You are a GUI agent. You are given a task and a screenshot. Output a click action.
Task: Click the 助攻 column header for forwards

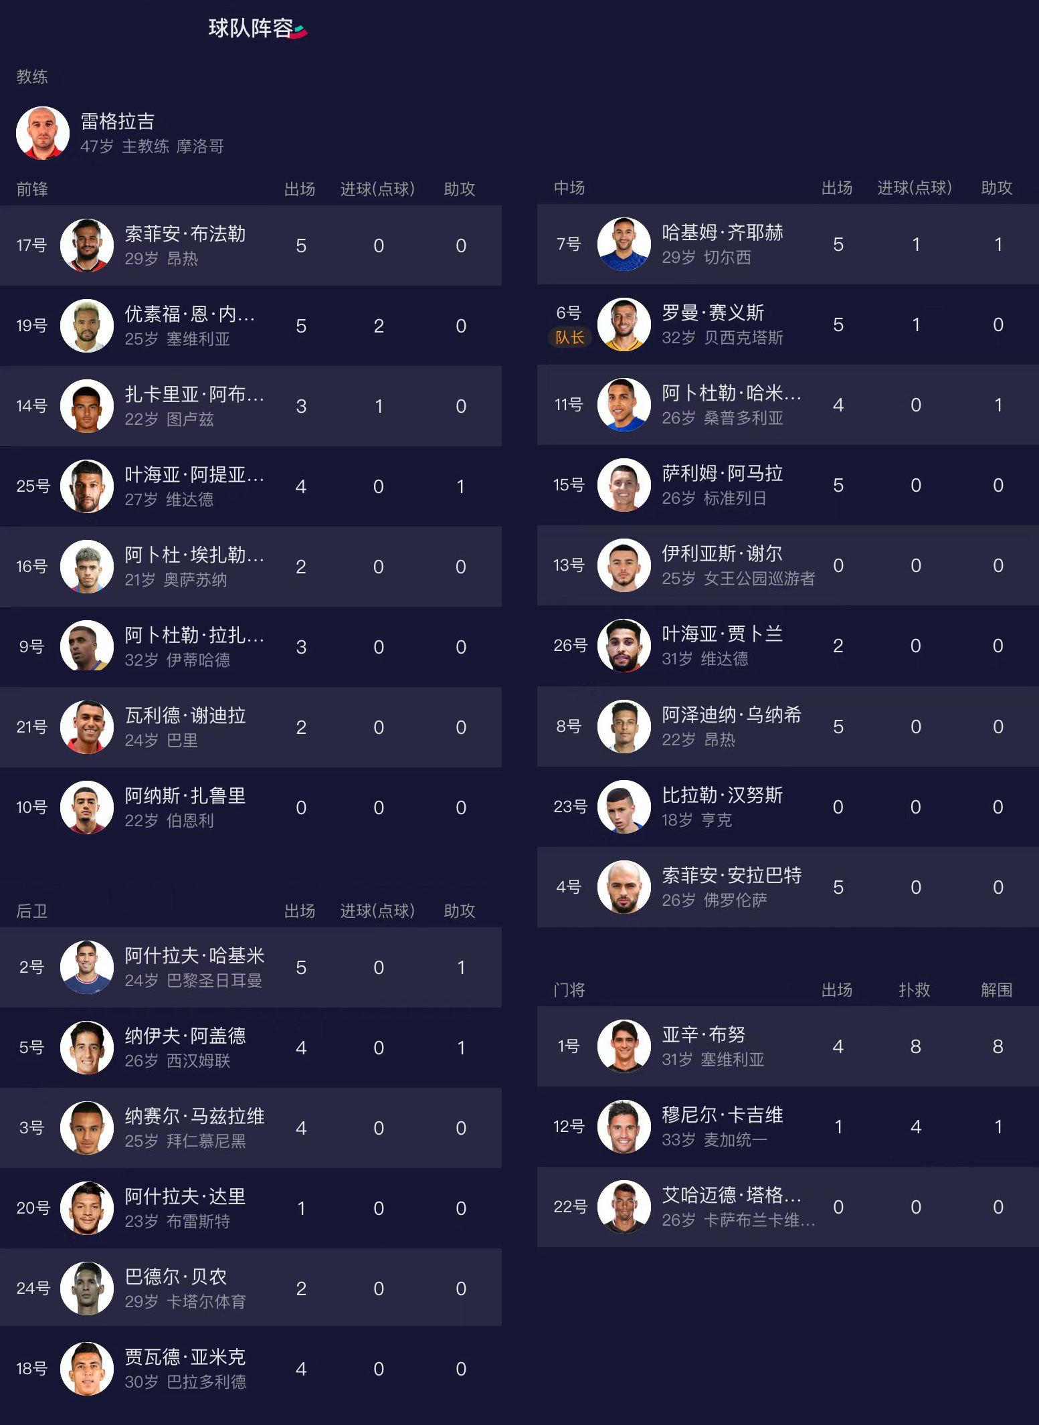(x=460, y=189)
